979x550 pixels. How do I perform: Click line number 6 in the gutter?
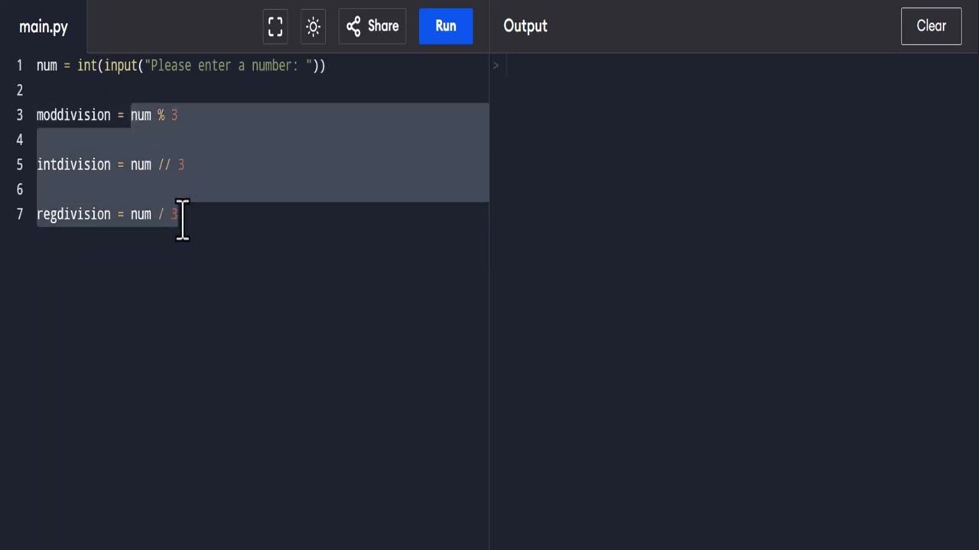19,189
